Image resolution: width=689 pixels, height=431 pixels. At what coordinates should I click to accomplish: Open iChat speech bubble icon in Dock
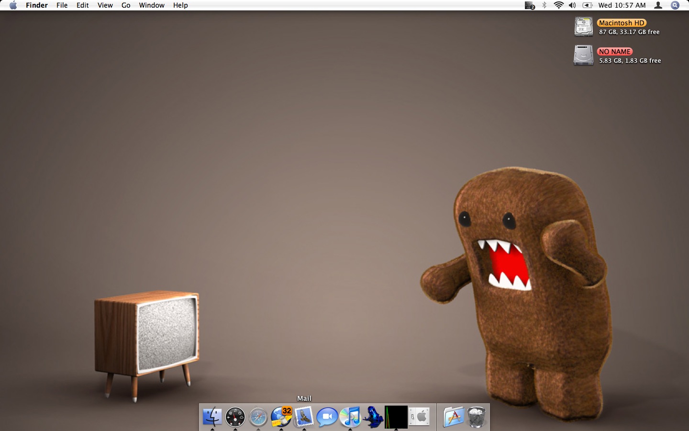(327, 417)
